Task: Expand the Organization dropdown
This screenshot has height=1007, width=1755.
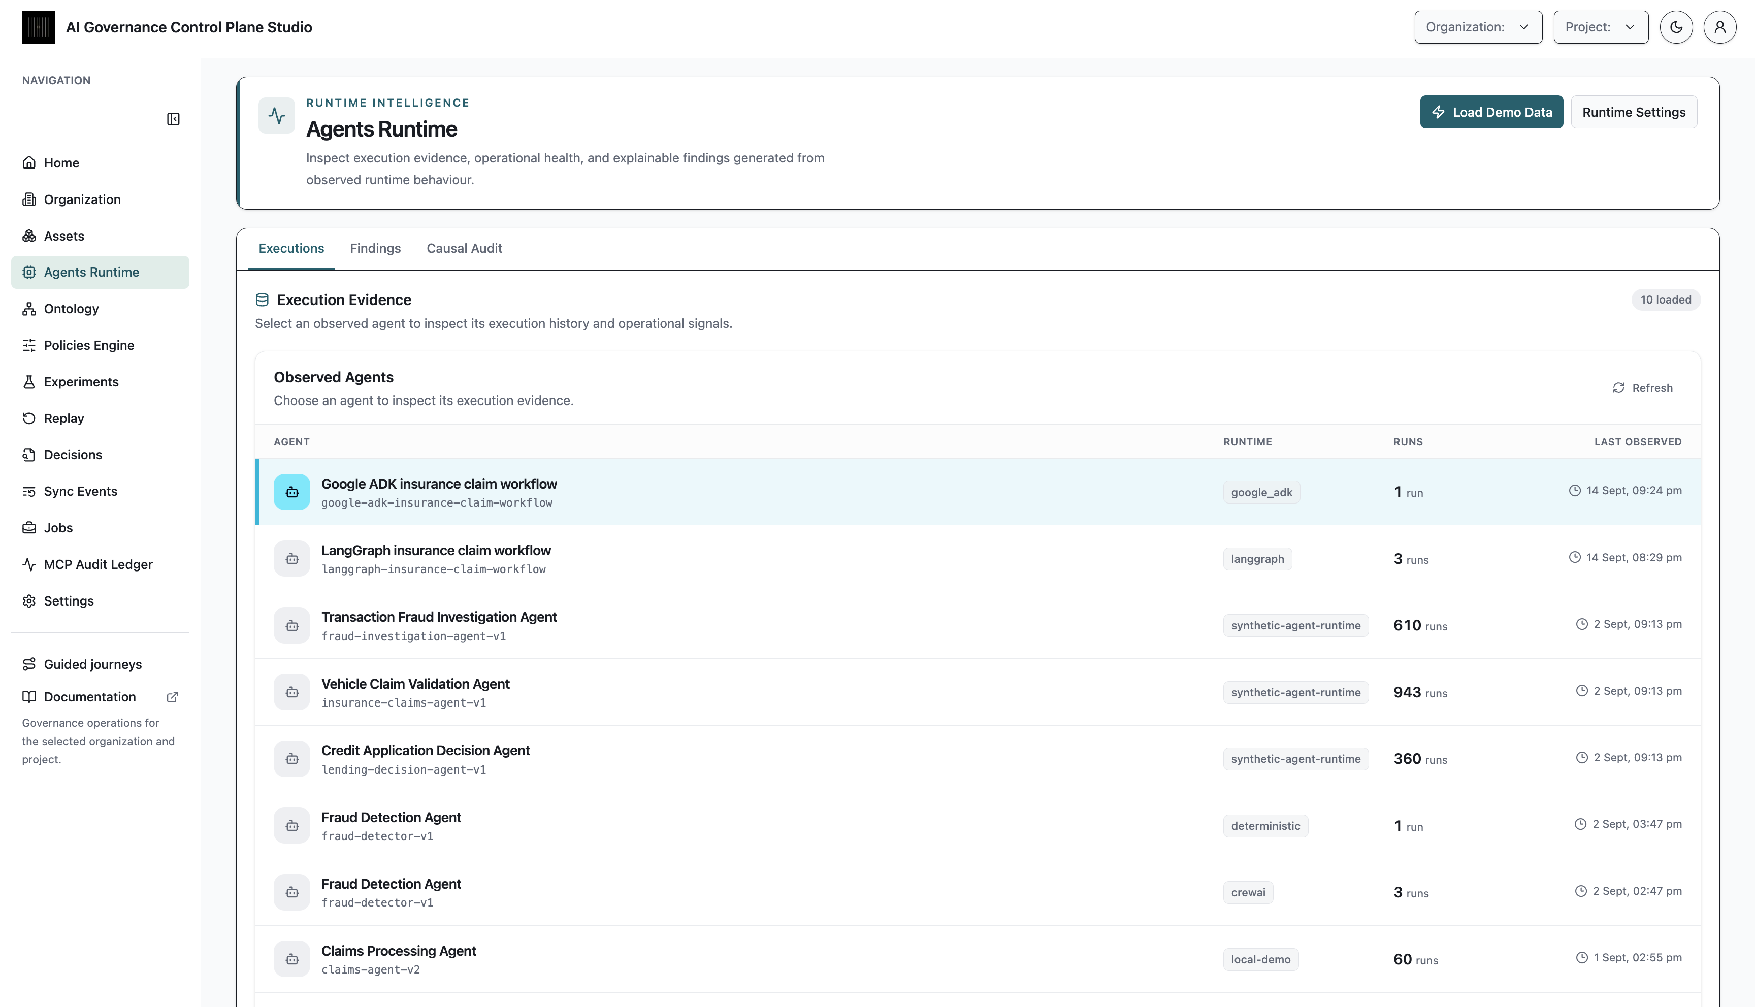Action: tap(1478, 27)
